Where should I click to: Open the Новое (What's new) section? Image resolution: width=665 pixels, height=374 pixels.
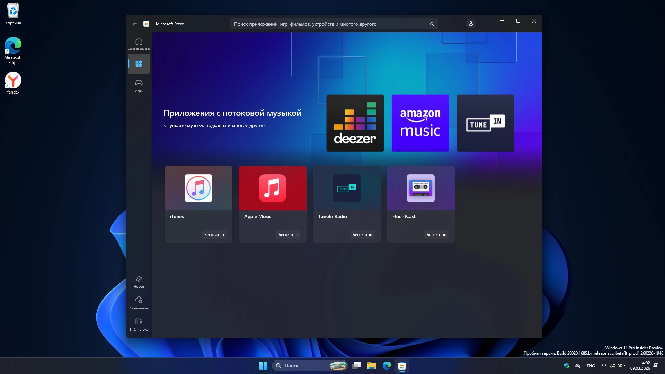[x=139, y=281]
